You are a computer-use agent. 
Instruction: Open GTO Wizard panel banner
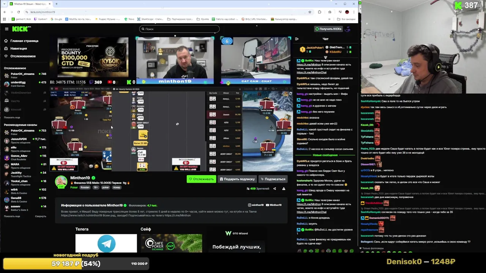(237, 241)
